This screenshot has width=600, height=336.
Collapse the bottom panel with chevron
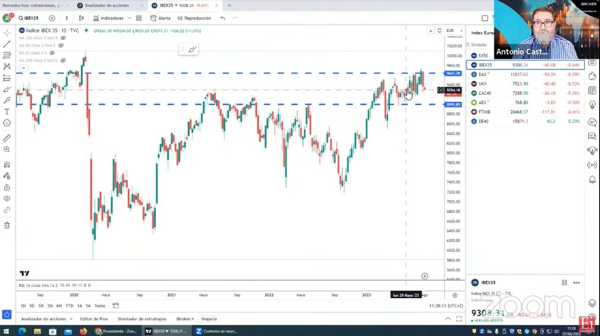pos(448,319)
